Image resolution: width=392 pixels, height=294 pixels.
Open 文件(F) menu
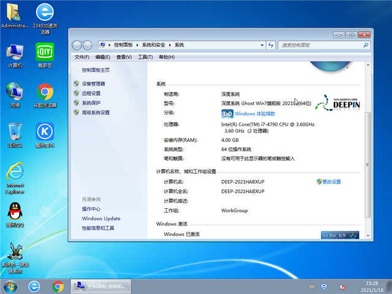click(81, 57)
